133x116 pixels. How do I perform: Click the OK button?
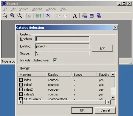[x=82, y=110]
